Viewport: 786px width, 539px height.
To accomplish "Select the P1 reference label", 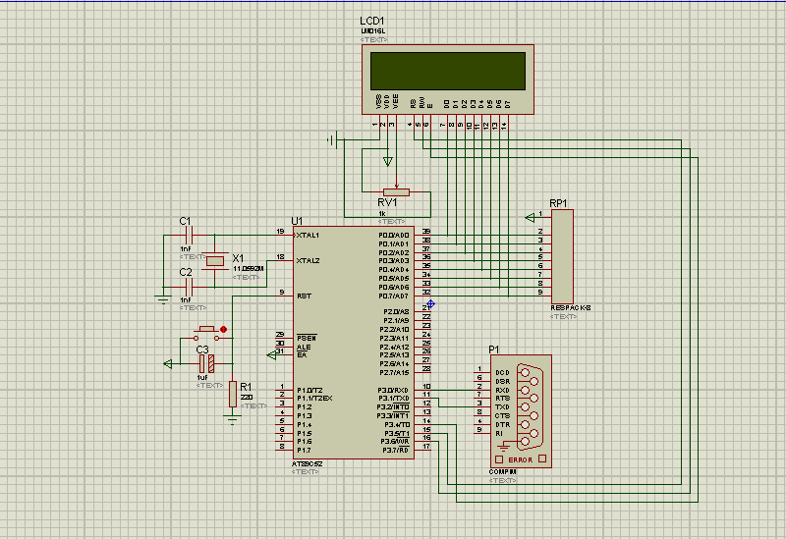I will pos(494,350).
